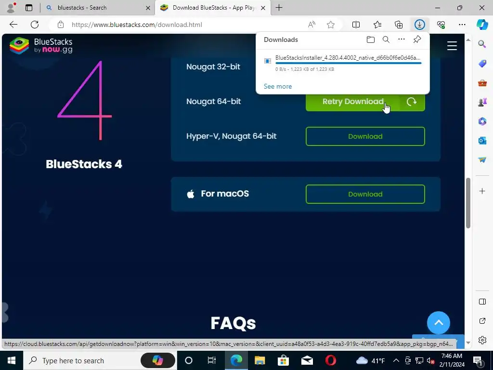Open the Windows Start menu
The height and width of the screenshot is (370, 493).
(12, 360)
